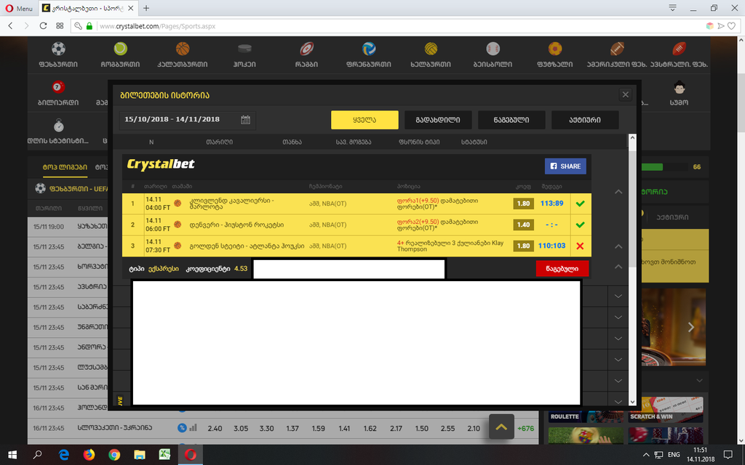This screenshot has height=465, width=745.
Task: Click the percent icon in Slovakia-Ukraine row
Action: (x=182, y=427)
